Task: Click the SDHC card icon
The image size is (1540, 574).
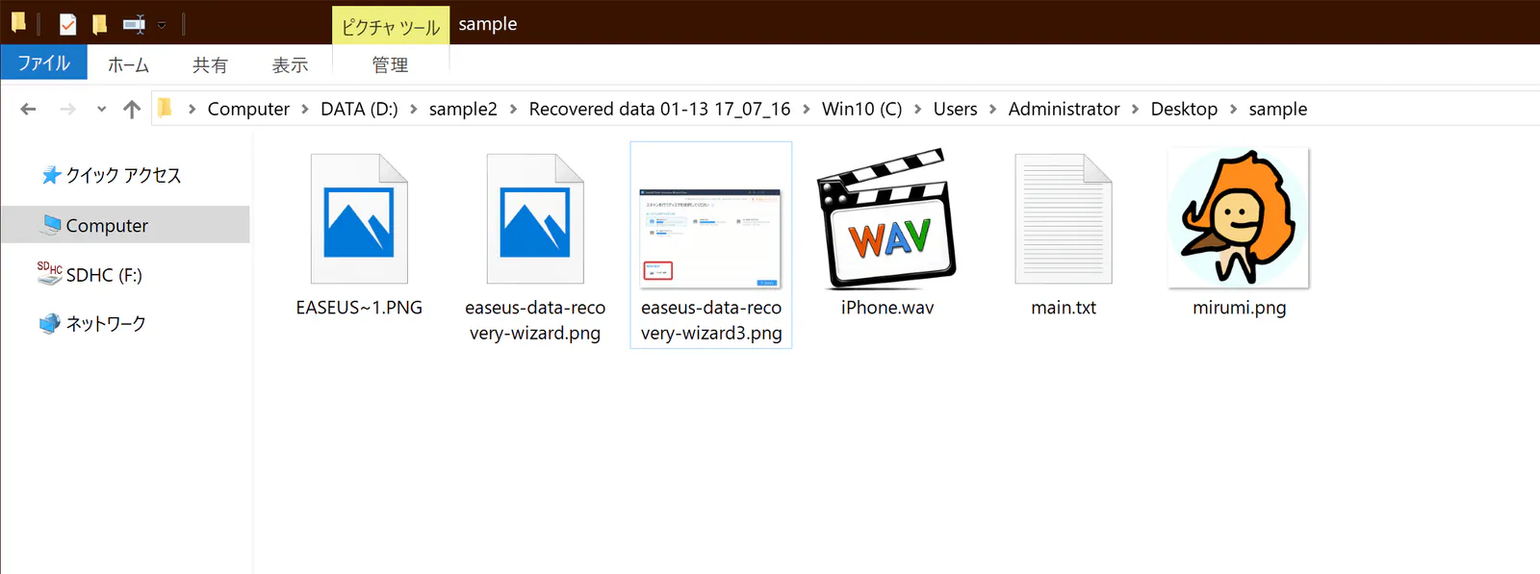Action: point(50,273)
